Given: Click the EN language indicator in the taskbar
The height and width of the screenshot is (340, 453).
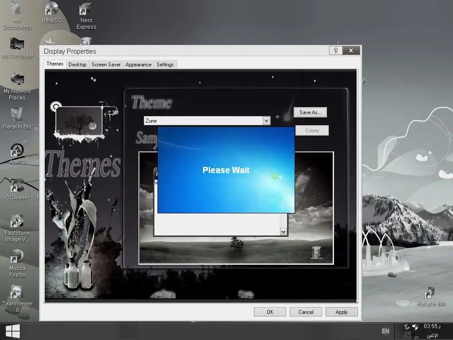Looking at the screenshot, I should (x=385, y=331).
